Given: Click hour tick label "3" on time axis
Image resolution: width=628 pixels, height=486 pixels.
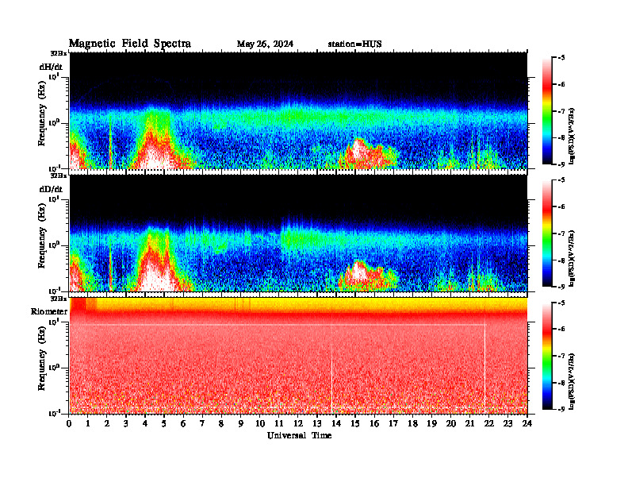Looking at the screenshot, I should [126, 424].
